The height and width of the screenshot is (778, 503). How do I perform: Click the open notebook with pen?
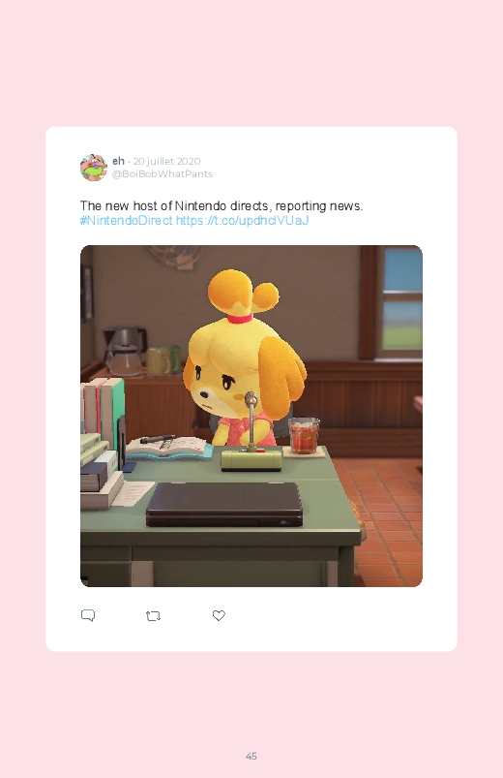pyautogui.click(x=167, y=446)
